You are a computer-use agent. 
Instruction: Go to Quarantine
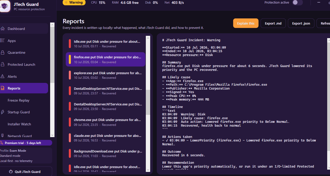coord(24,52)
